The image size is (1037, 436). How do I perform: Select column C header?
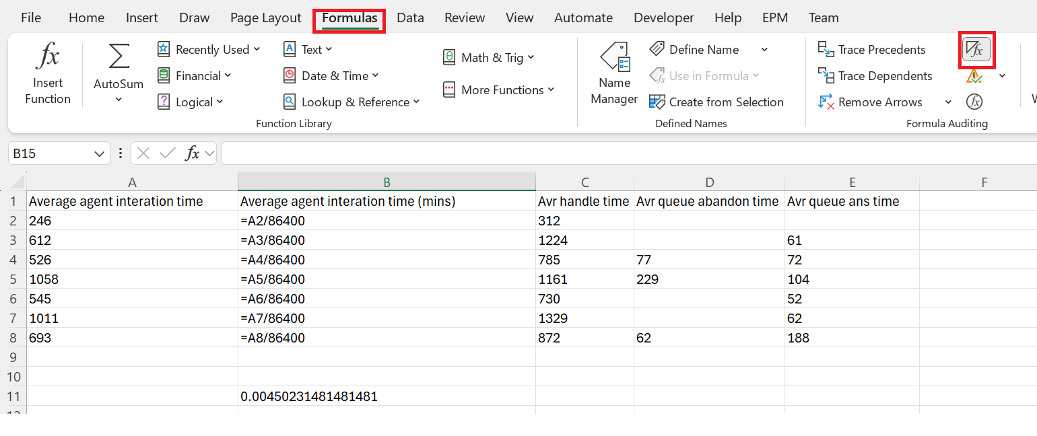[x=584, y=182]
